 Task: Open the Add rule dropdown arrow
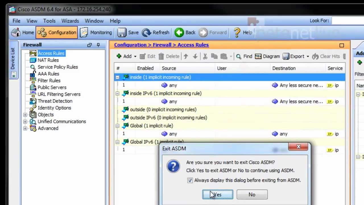pyautogui.click(x=135, y=56)
